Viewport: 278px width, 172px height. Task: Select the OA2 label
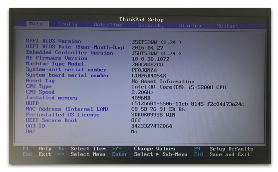[x=31, y=131]
